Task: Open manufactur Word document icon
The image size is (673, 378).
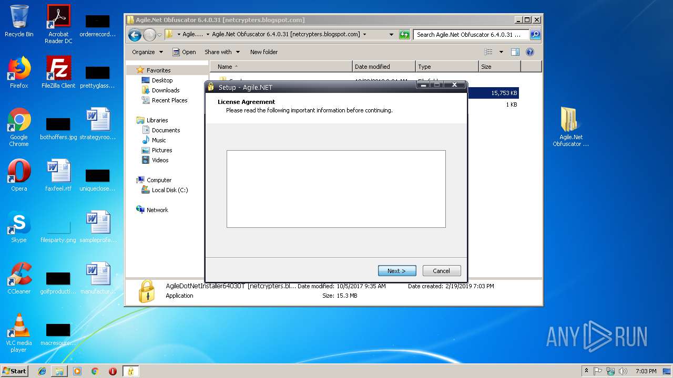Action: [x=98, y=278]
